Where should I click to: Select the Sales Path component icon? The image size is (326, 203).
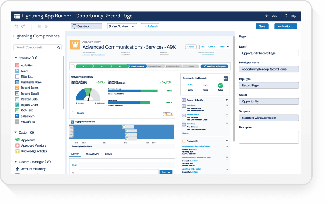click(x=17, y=116)
